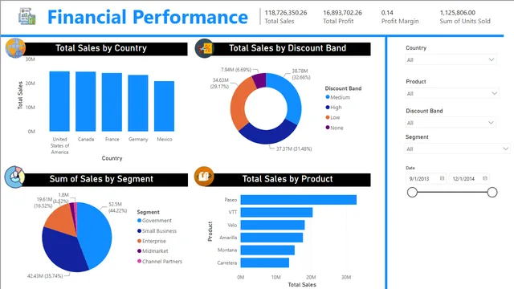Click the Sum of Sales by Segment header

click(101, 179)
